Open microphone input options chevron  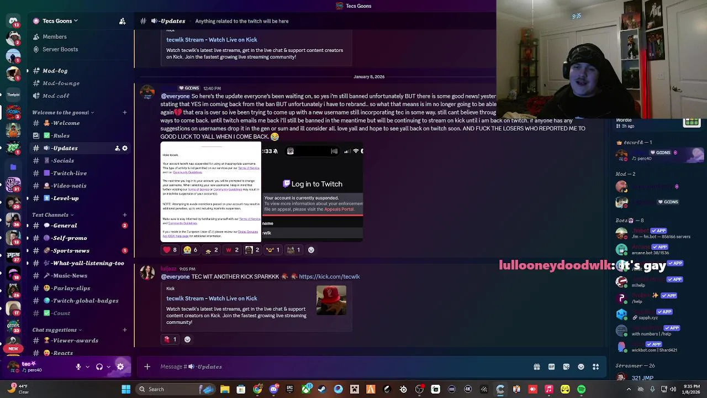87,366
